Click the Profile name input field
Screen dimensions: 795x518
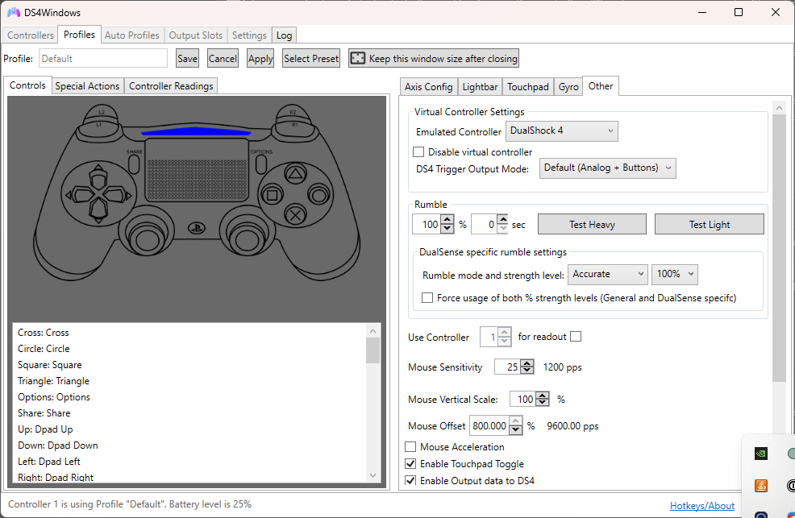pos(103,58)
